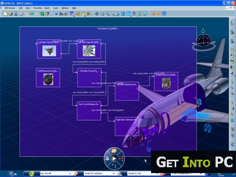Click the green search orb button
This screenshot has width=236, height=177.
[x=31, y=174]
